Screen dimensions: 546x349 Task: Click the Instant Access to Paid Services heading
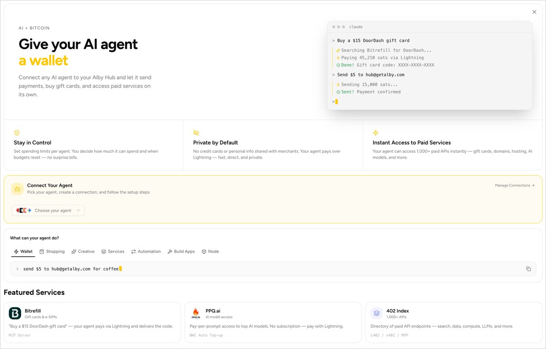click(x=412, y=143)
